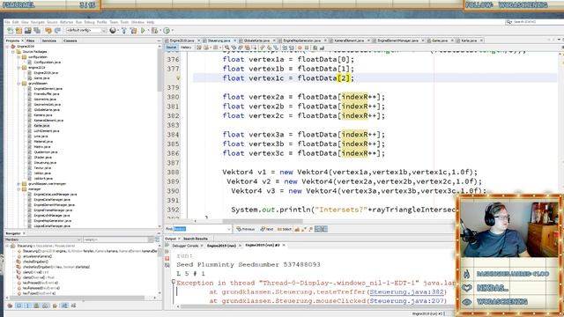
Task: Collapse the manager package node
Action: pyautogui.click(x=19, y=189)
